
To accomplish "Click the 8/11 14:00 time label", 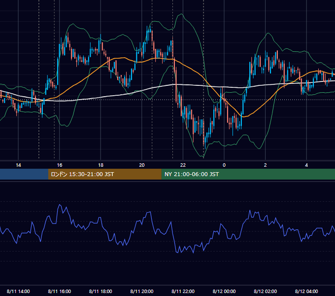I will click(18, 291).
